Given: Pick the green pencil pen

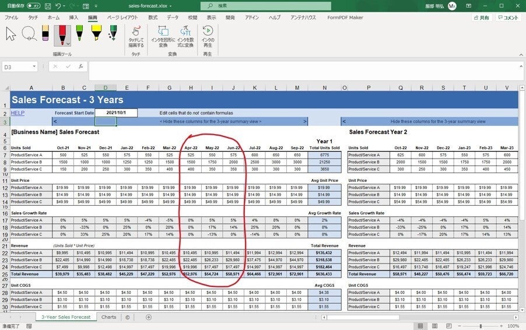Looking at the screenshot, I should pyautogui.click(x=79, y=34).
